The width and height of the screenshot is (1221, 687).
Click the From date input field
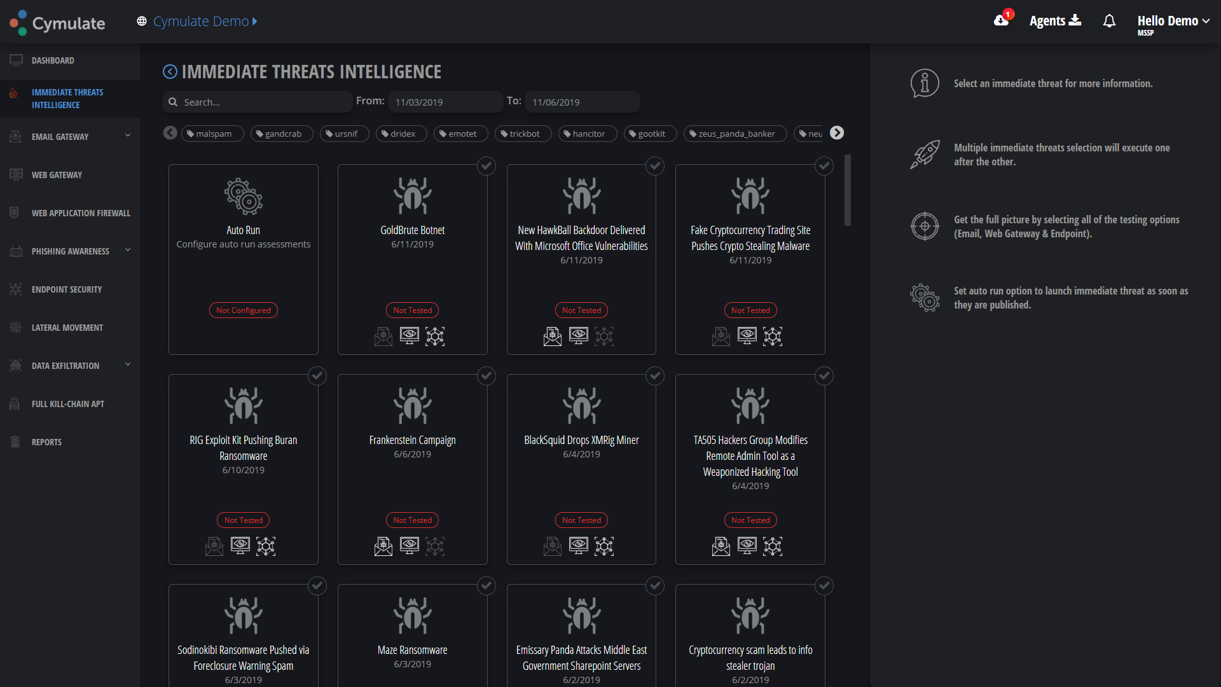pos(445,102)
